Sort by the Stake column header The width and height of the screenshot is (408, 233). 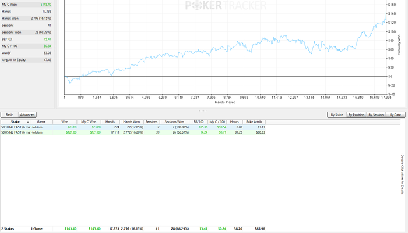point(15,121)
